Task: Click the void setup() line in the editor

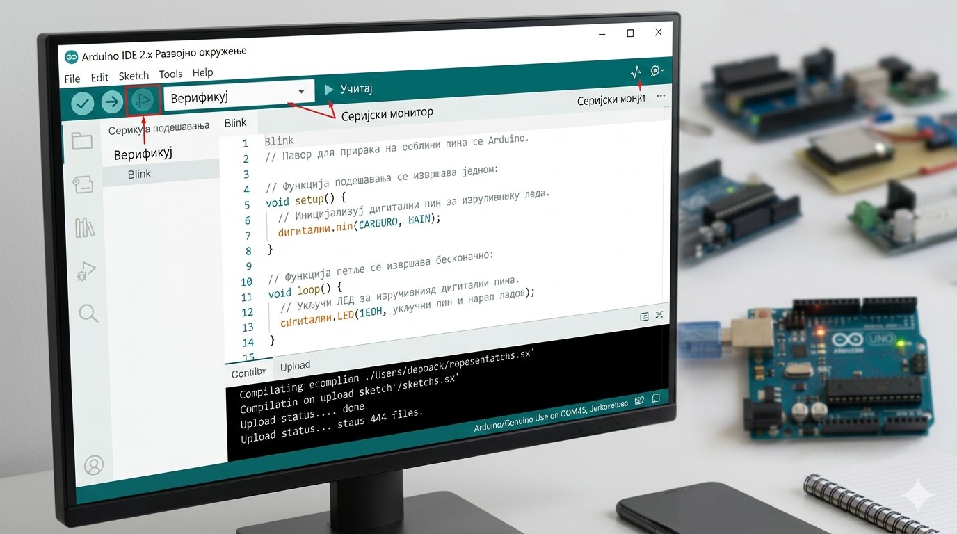Action: coord(305,201)
